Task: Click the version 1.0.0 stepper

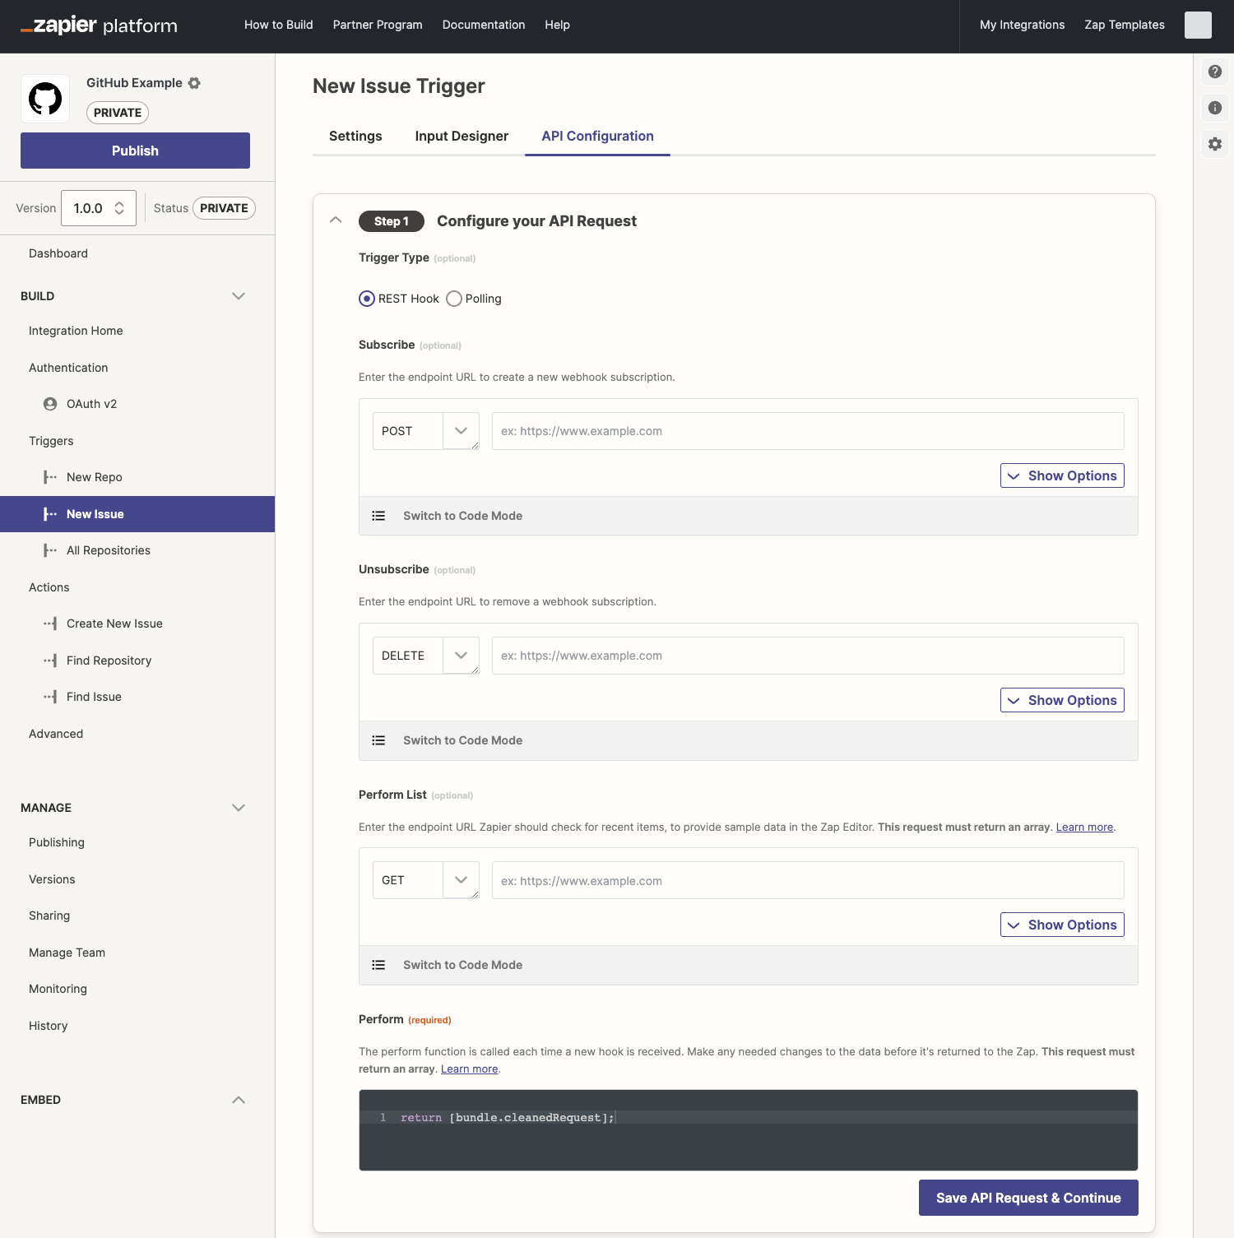Action: (99, 208)
